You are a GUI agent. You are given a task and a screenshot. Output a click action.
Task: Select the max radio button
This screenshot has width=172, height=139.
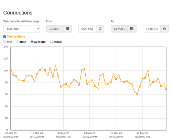[18, 41]
